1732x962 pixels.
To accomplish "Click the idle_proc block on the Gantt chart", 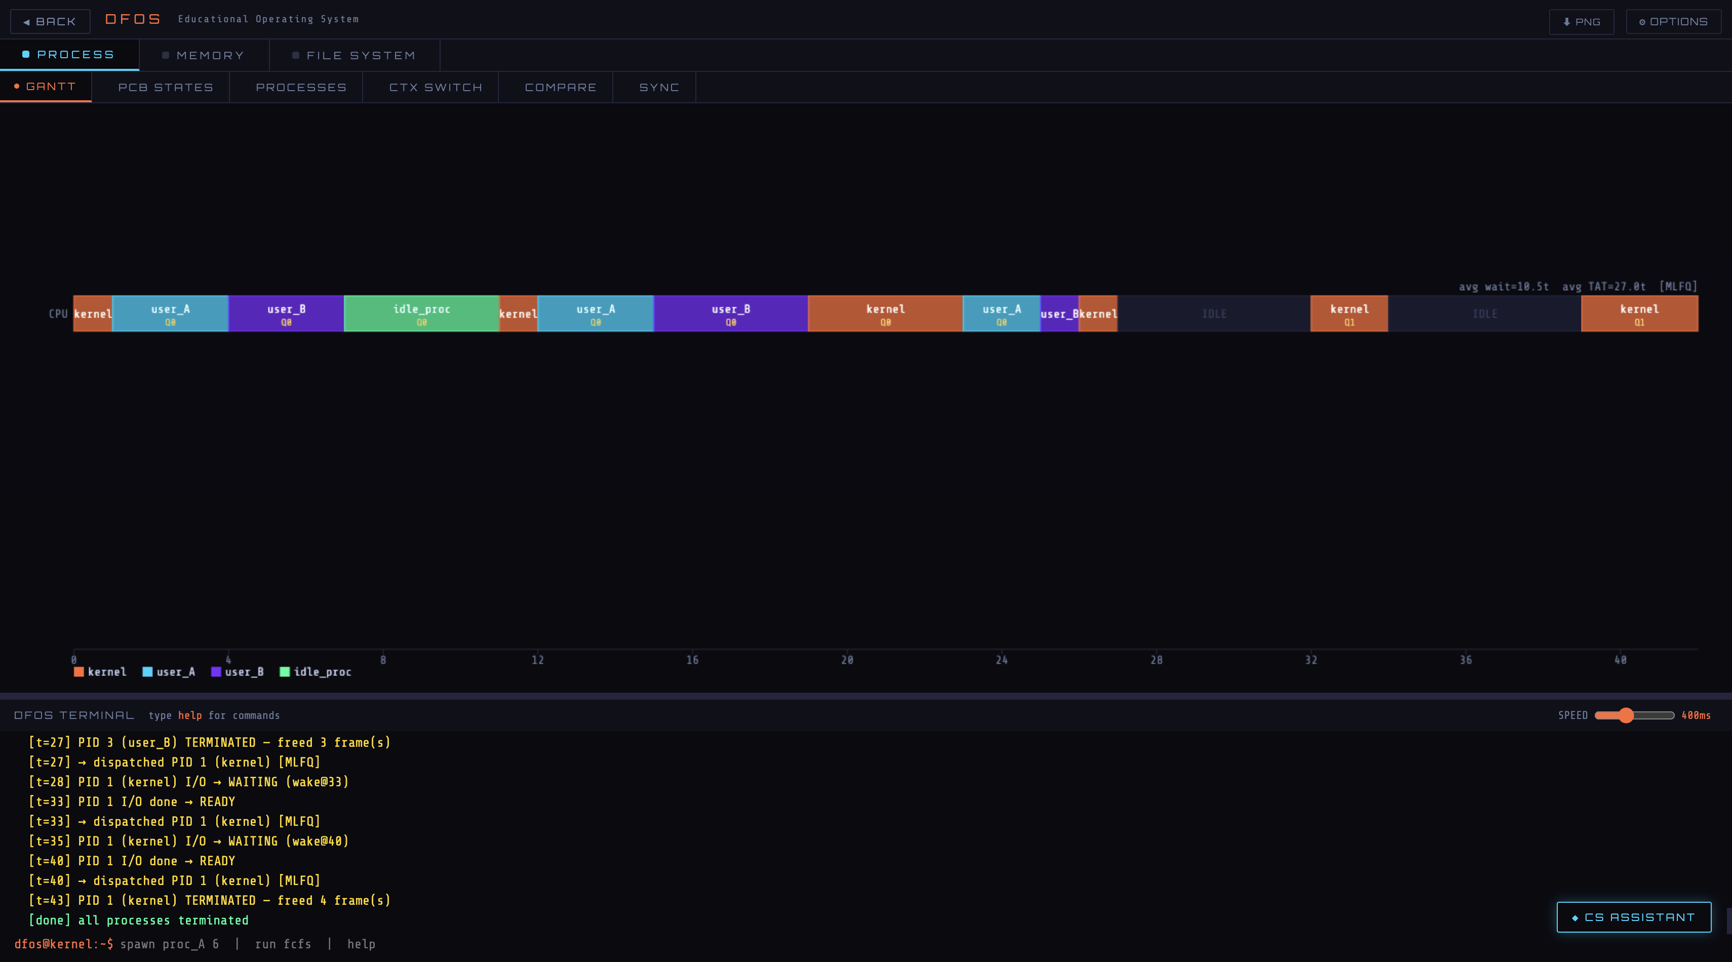I will (421, 313).
